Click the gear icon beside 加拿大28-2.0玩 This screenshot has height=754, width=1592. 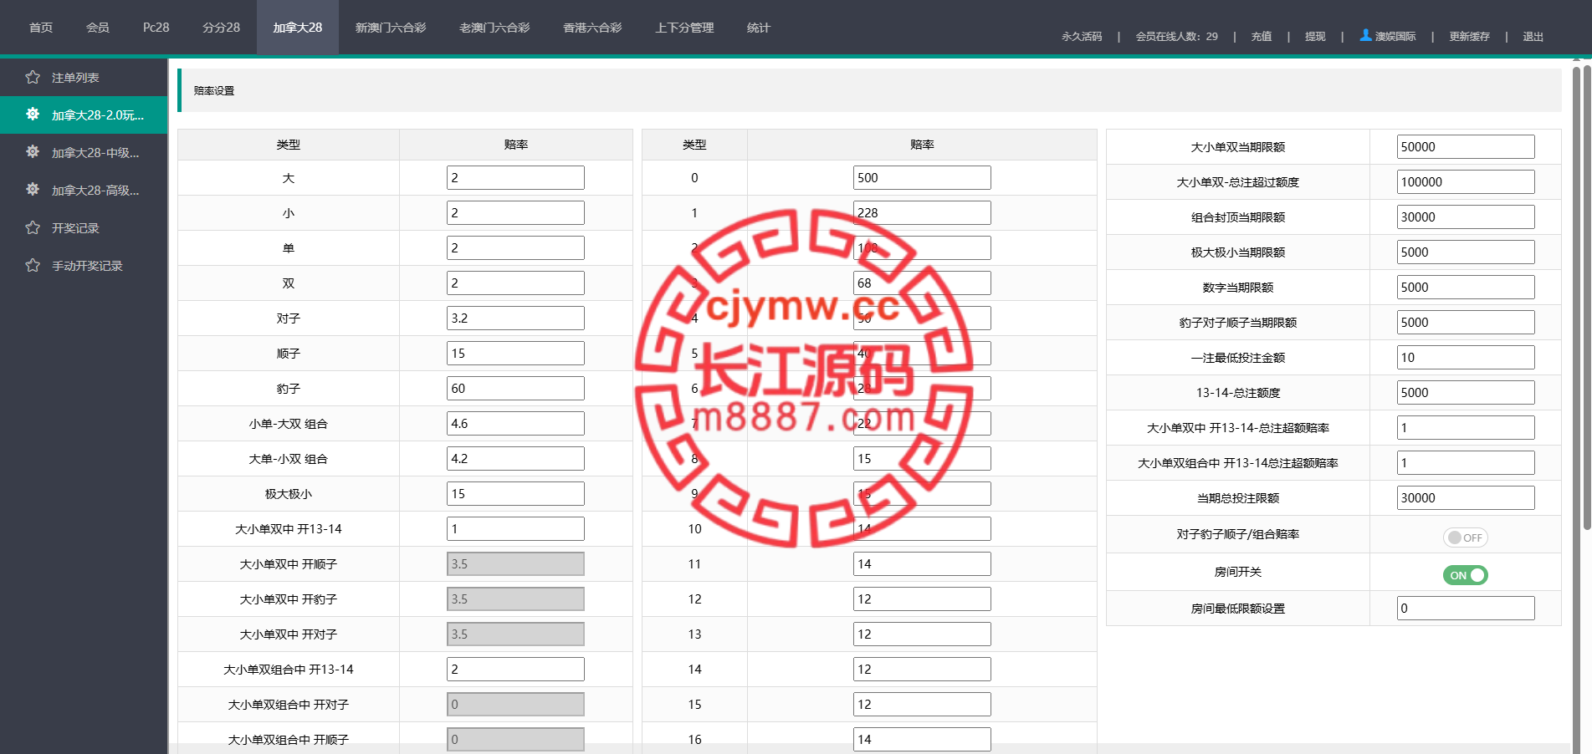pos(33,115)
